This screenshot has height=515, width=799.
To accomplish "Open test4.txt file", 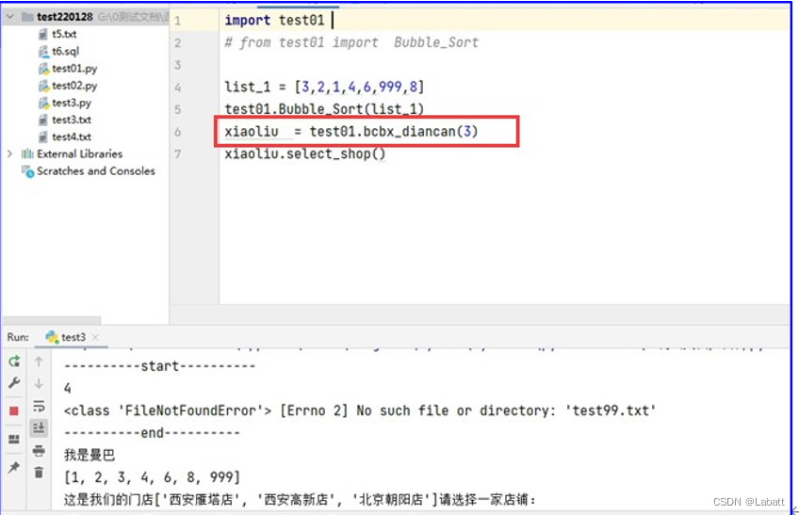I will pos(72,137).
